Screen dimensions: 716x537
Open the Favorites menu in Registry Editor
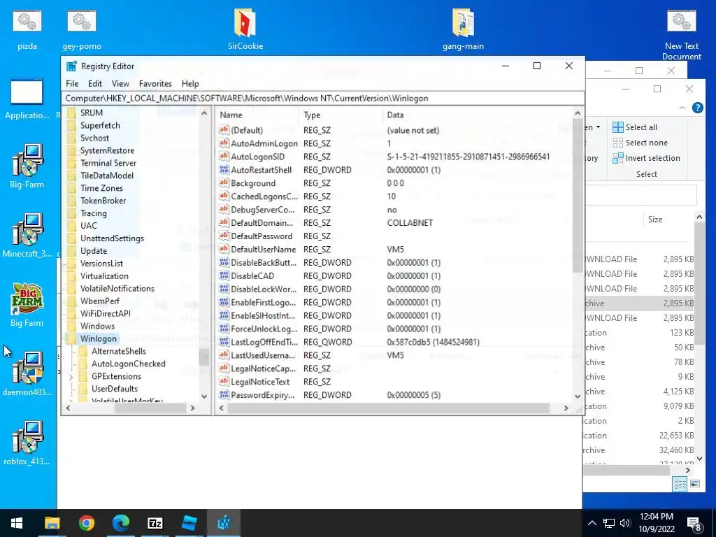coord(155,84)
